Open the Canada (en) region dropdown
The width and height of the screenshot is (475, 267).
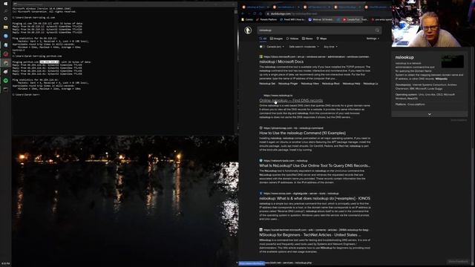[275, 47]
